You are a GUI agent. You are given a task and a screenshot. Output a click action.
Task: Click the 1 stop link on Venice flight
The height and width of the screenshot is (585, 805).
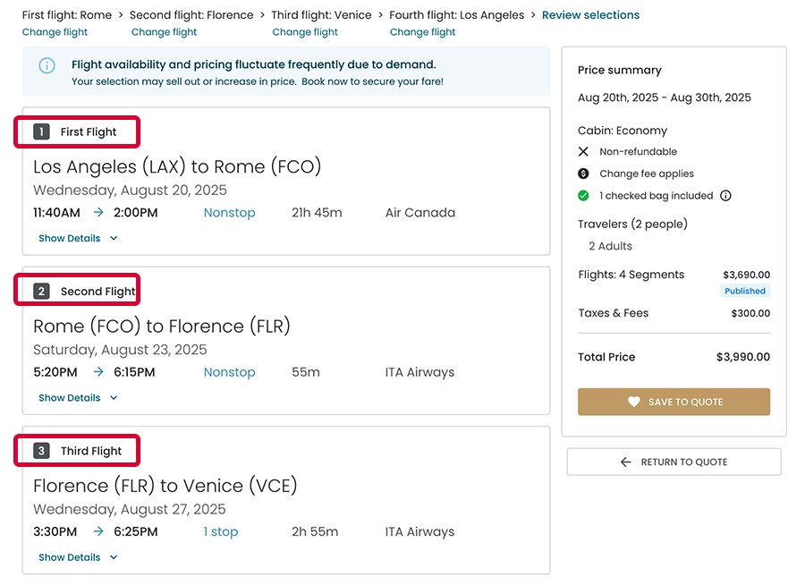pos(220,532)
